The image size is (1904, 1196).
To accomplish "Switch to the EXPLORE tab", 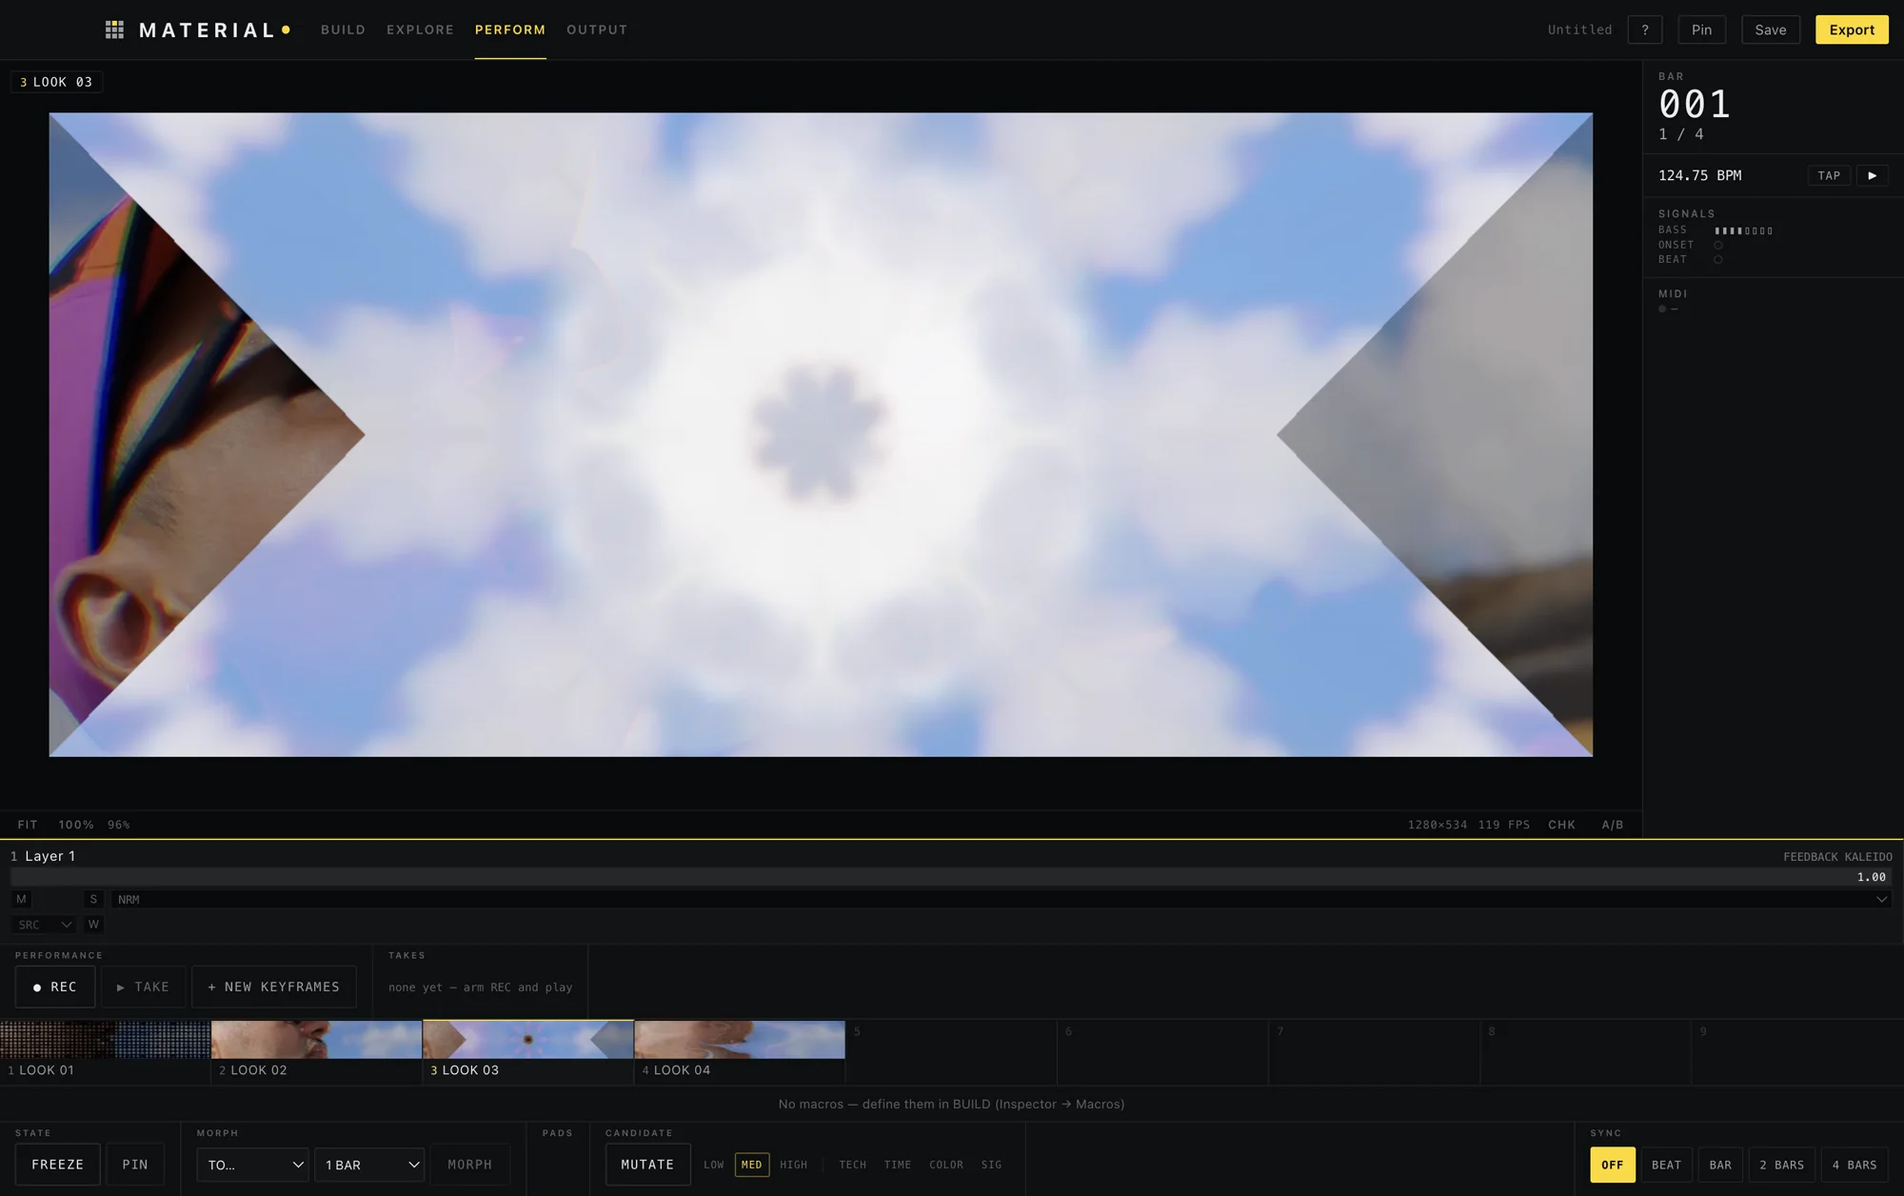I will pos(420,30).
